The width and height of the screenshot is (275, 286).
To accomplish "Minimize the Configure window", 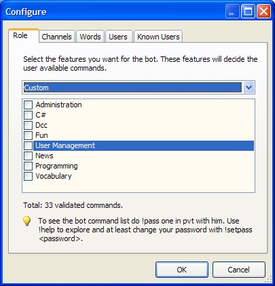I will tap(232, 12).
